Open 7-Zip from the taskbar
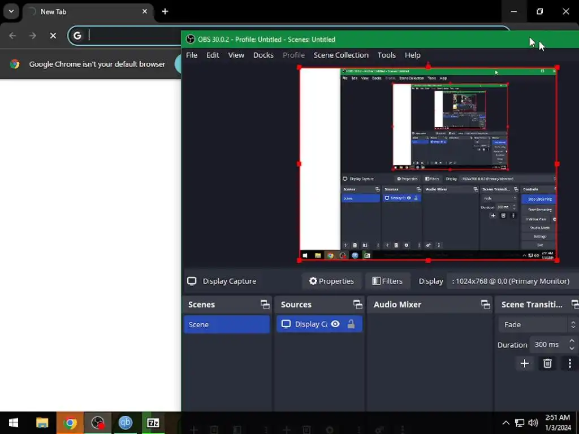 click(153, 423)
